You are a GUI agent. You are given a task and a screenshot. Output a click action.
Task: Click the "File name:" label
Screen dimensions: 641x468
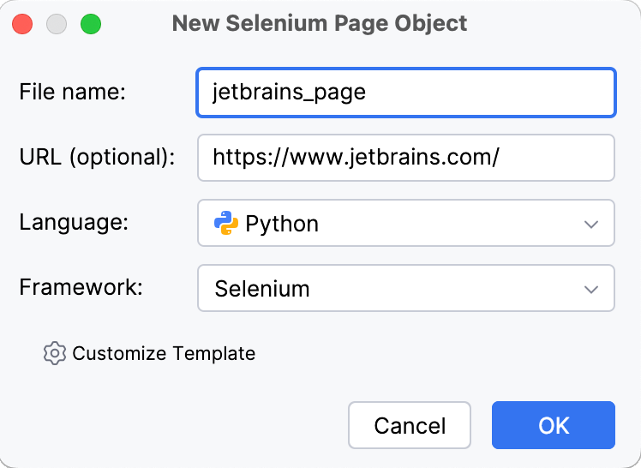pos(72,93)
